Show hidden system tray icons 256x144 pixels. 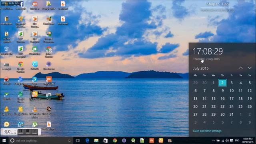[x=214, y=140]
